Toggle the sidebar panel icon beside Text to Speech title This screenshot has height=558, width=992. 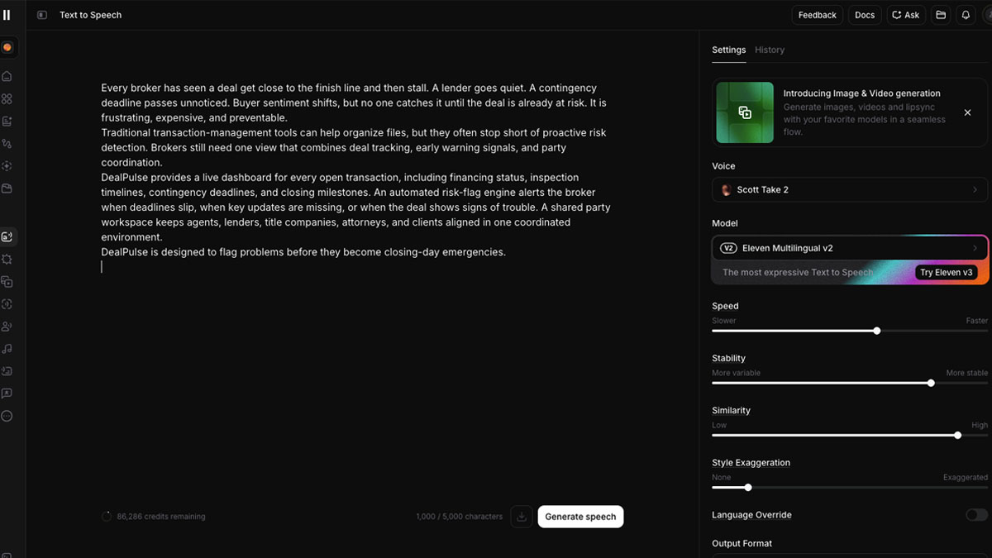(x=42, y=15)
